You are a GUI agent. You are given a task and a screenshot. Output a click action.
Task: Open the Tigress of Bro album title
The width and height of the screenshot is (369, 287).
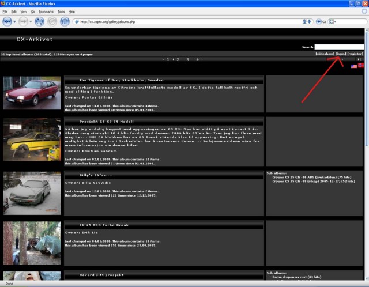point(122,80)
